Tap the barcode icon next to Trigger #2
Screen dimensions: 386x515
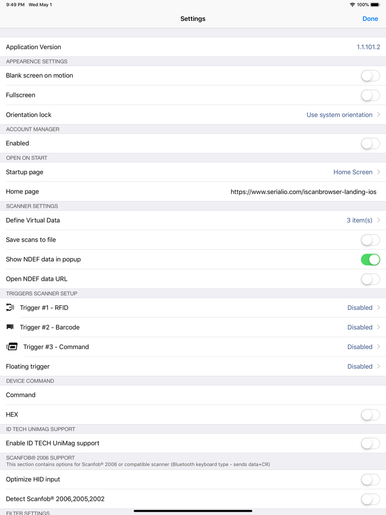point(11,327)
